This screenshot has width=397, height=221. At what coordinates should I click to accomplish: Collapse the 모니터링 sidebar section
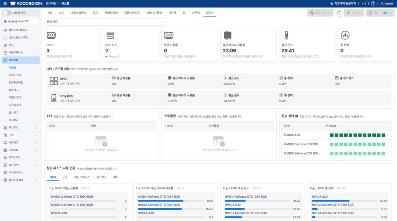(x=21, y=60)
